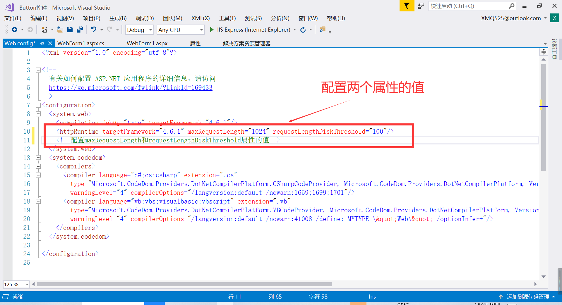Viewport: 562px width, 305px height.
Task: Click the horizontal scrollbar left arrow
Action: (x=34, y=284)
